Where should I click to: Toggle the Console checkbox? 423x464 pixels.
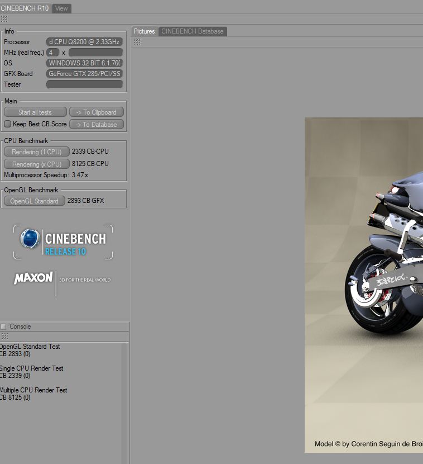3,326
